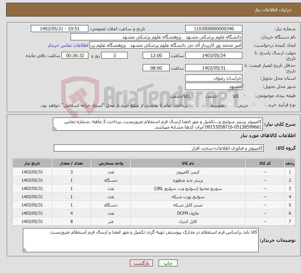Click the buyer organization name field
Viewport: 301px width, 273px height.
click(156, 37)
